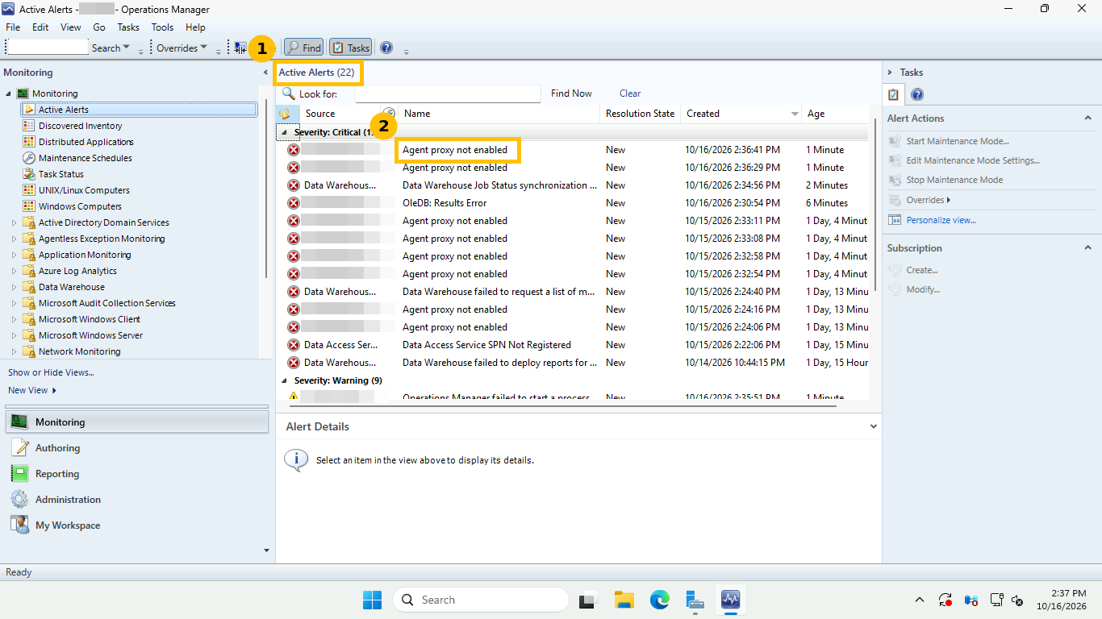Open My Workspace
The width and height of the screenshot is (1102, 619).
tap(137, 526)
